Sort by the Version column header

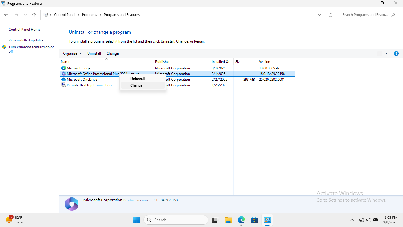tap(276, 62)
